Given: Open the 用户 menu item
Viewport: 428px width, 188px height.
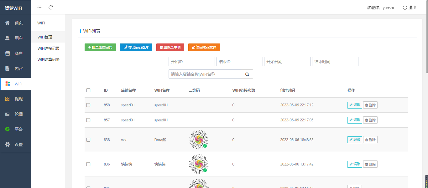Looking at the screenshot, I should (15, 38).
